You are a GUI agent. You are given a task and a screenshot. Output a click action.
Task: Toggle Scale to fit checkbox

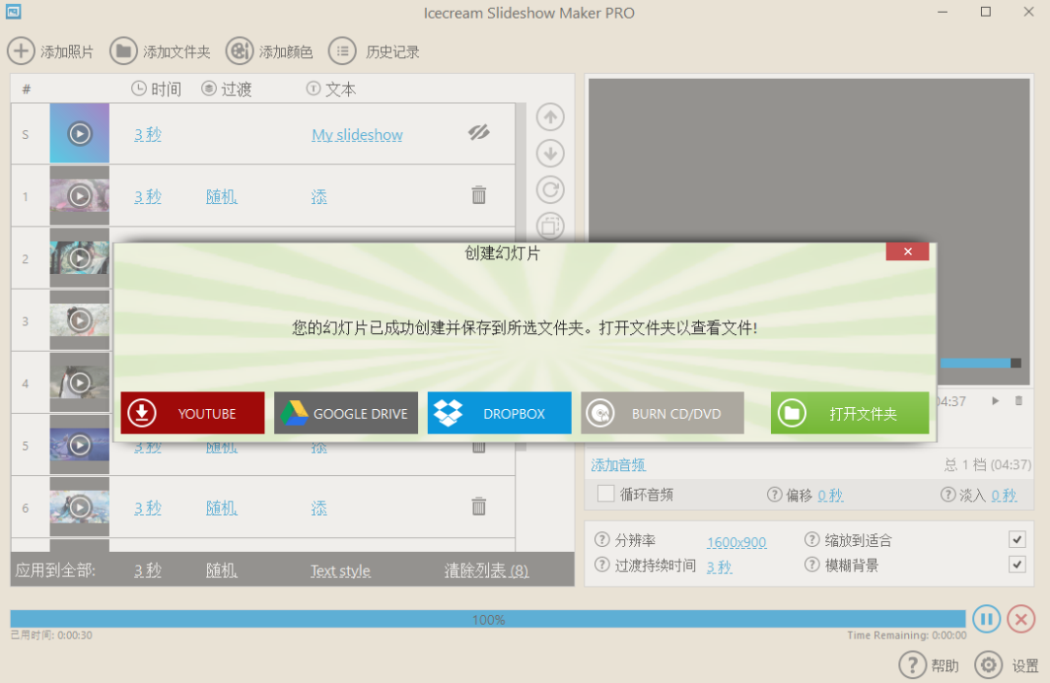coord(1017,539)
